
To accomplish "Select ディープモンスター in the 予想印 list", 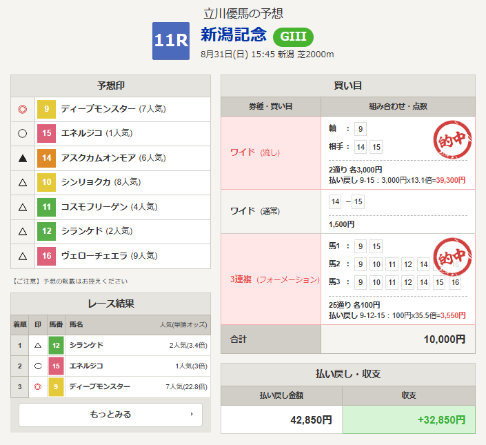I will (98, 109).
